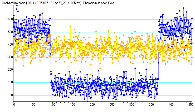Screen dimensions: 195x112
Task: Click the 'Photometry in each Field' label
Action: coord(99,3)
